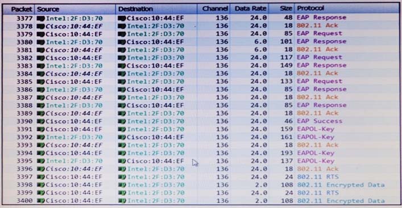
Task: Click destination node icon in packet 3377
Action: [x=122, y=18]
